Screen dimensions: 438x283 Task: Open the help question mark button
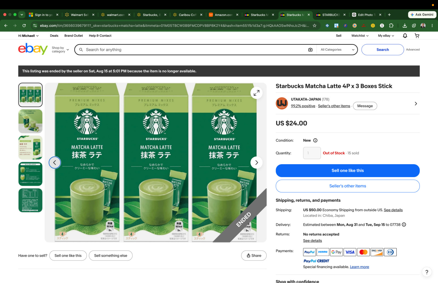point(427,272)
